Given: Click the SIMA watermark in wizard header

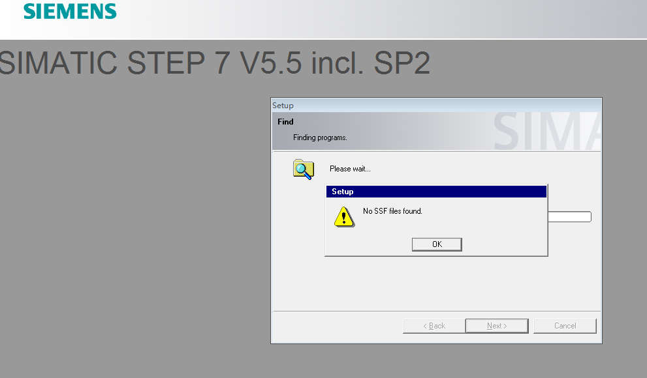Looking at the screenshot, I should tap(547, 132).
